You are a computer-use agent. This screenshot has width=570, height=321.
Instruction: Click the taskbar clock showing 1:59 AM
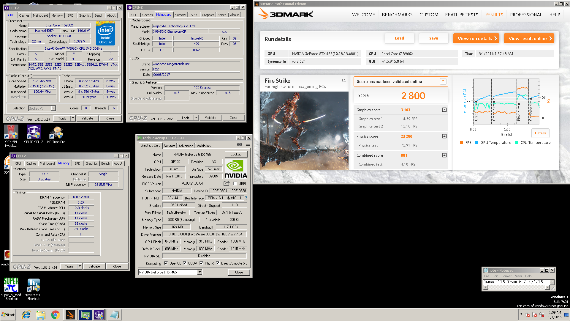(x=555, y=315)
